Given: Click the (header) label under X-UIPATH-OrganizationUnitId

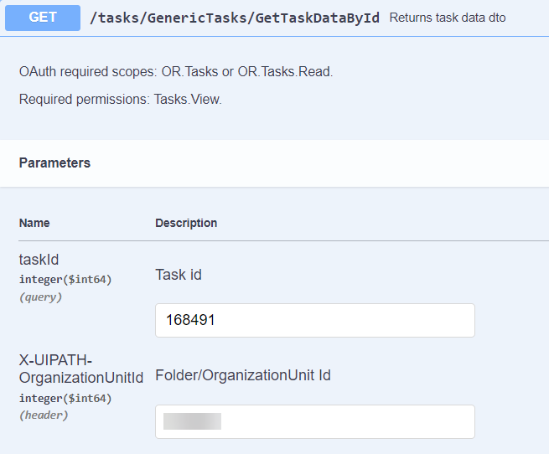Looking at the screenshot, I should pyautogui.click(x=44, y=415).
